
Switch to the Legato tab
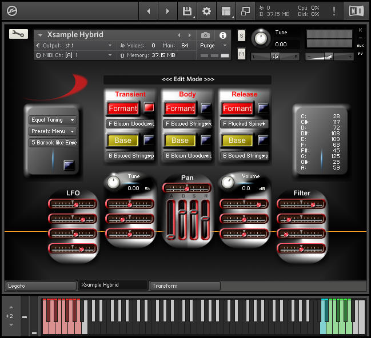41,286
